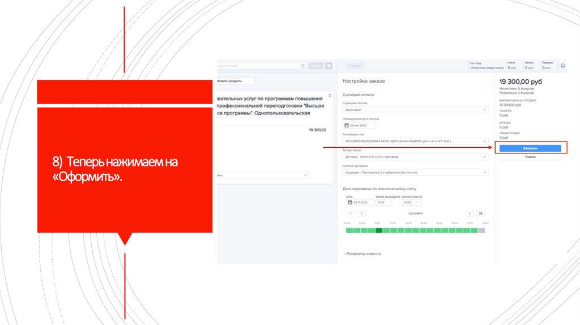Open the «Сценарий оплаты» dropdown showing Авансовый
Viewport: 580px width, 325px height.
coord(415,110)
